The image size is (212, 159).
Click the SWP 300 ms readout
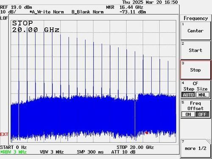tap(90, 152)
